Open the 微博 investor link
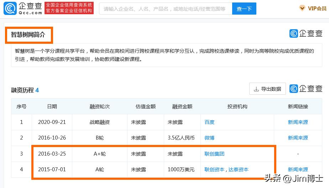The image size is (329, 188). (209, 138)
